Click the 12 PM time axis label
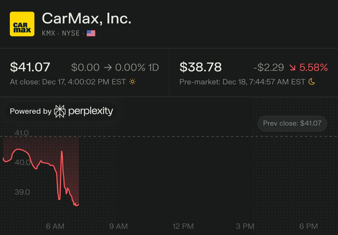Viewport: 338px width, 235px height. coord(183,226)
